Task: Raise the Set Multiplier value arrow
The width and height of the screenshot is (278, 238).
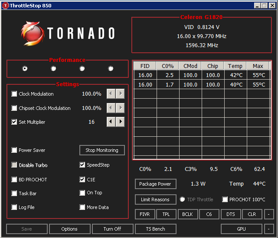Action: [x=120, y=122]
